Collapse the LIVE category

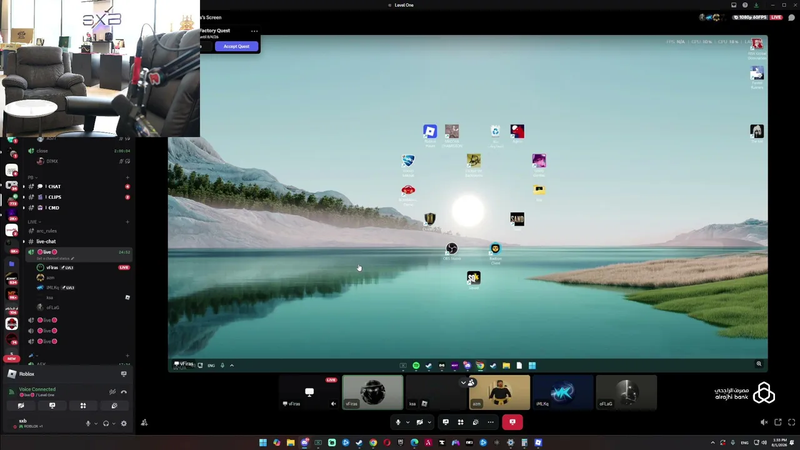34,221
